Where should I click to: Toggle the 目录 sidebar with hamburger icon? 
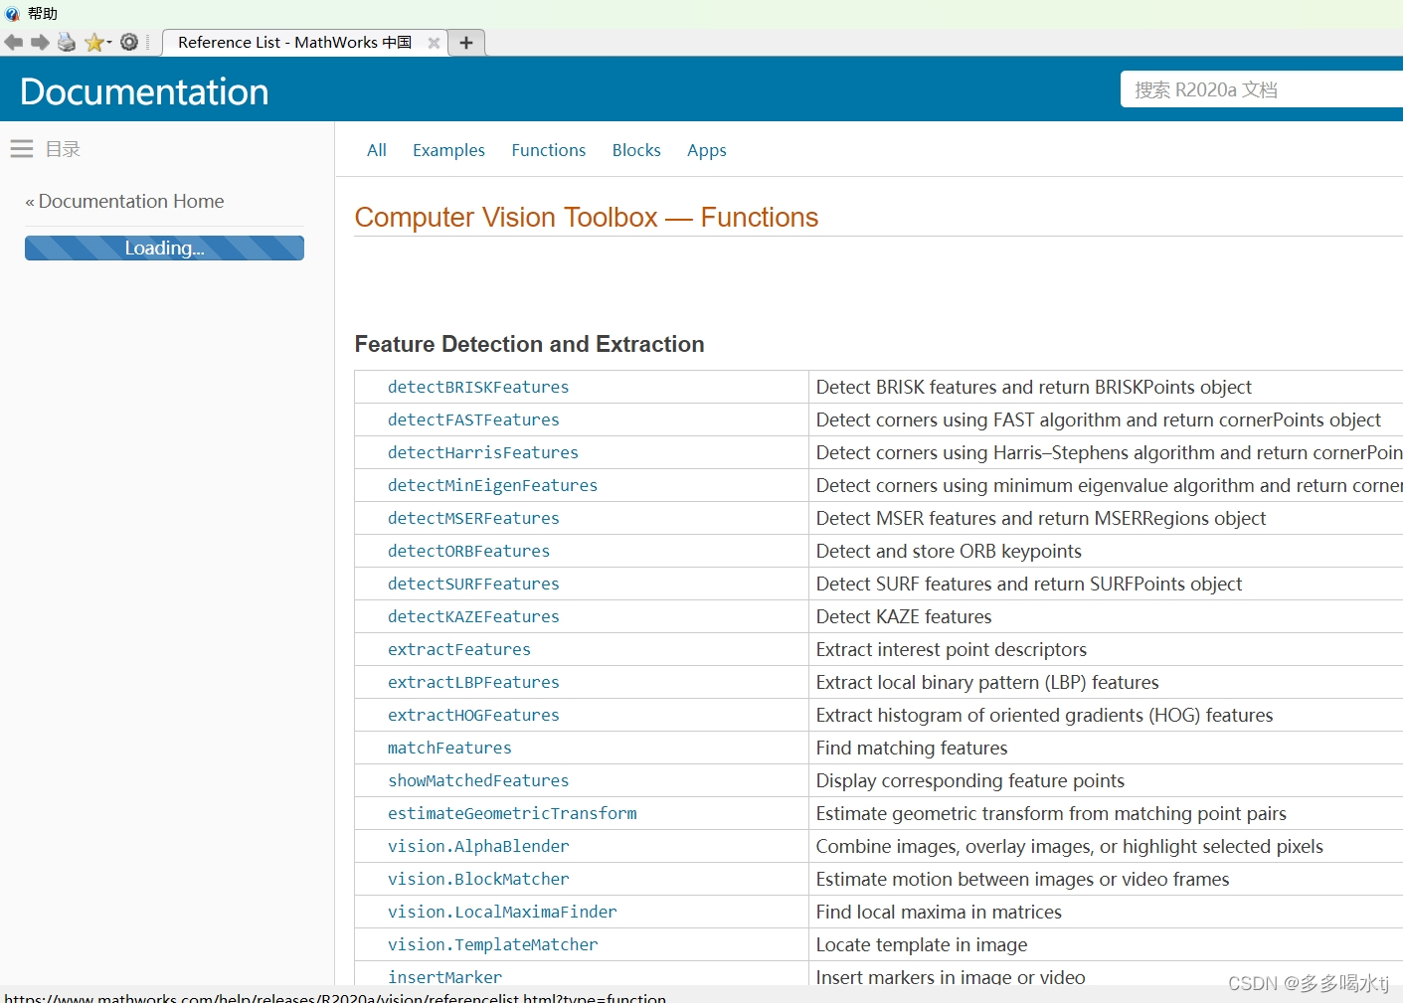[x=22, y=148]
